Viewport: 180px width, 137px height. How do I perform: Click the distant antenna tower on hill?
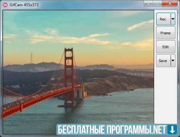click(31, 57)
